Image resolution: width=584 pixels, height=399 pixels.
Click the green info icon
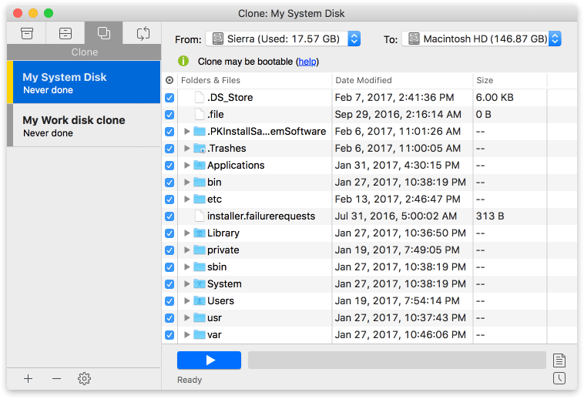[x=183, y=61]
